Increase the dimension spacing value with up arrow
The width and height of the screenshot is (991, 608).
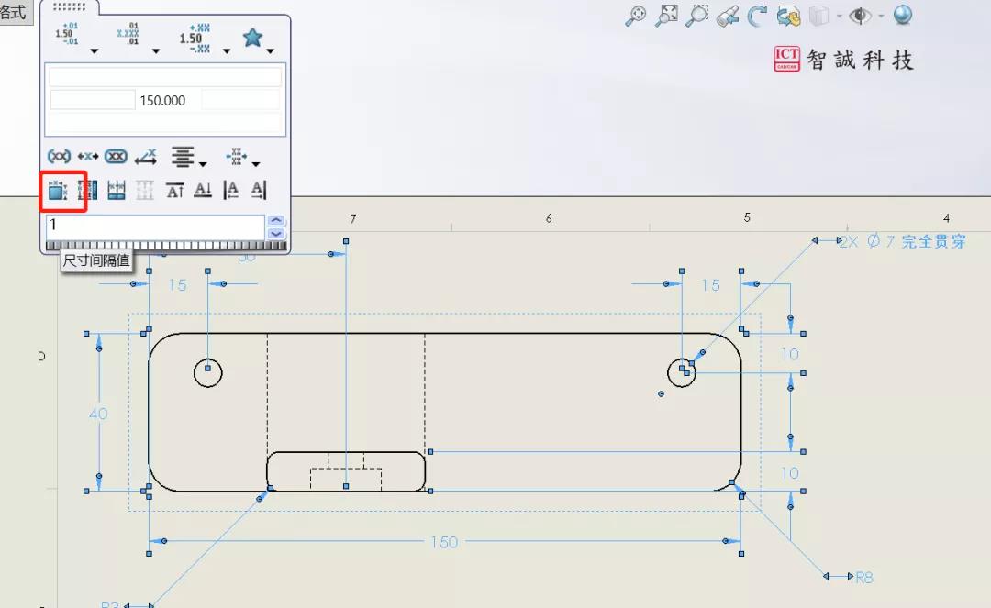276,220
